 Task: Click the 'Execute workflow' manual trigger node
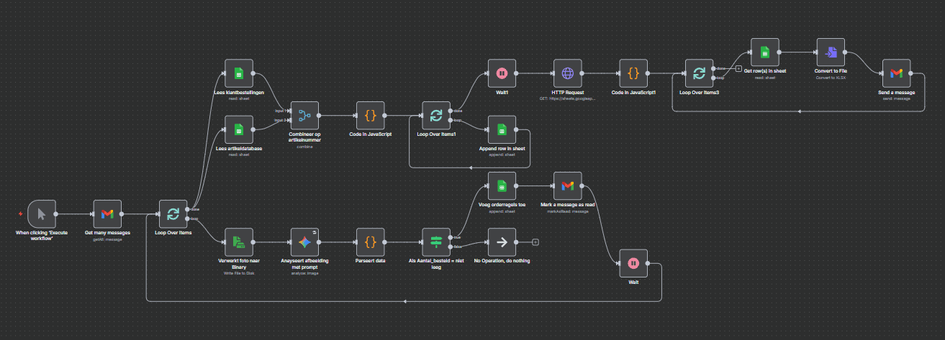(41, 214)
